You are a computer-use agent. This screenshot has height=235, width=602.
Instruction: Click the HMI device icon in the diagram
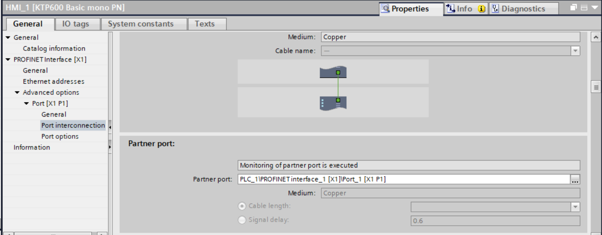333,72
